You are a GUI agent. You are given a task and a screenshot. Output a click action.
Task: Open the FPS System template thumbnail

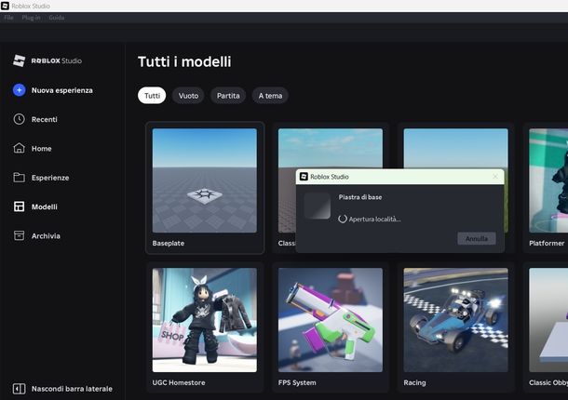pyautogui.click(x=331, y=320)
